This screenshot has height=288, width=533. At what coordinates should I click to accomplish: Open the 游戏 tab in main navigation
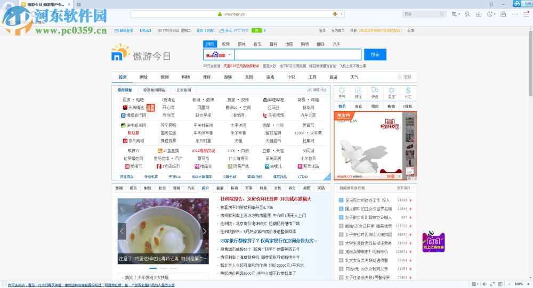(270, 77)
